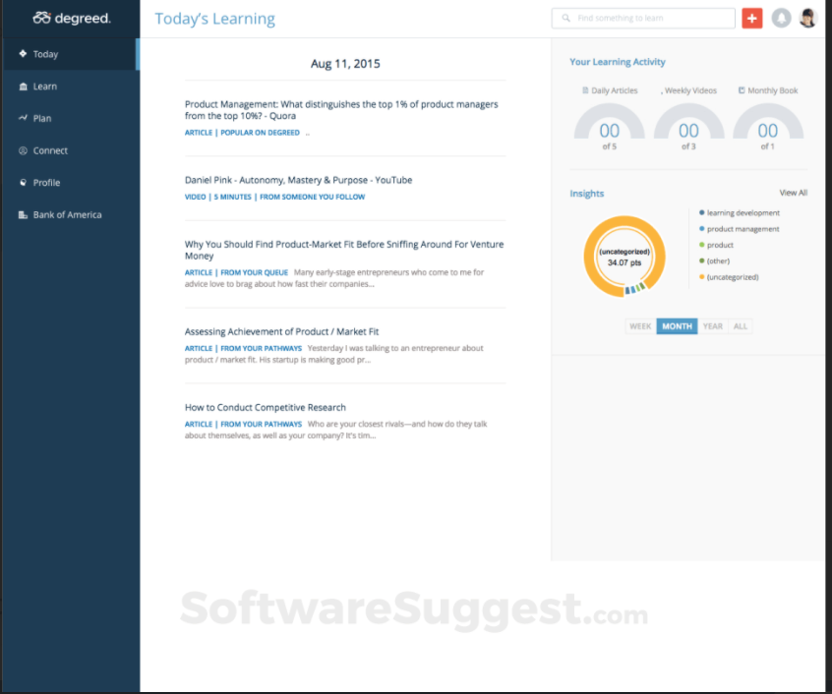The height and width of the screenshot is (694, 832).
Task: Click the Insights heading
Action: pos(587,194)
